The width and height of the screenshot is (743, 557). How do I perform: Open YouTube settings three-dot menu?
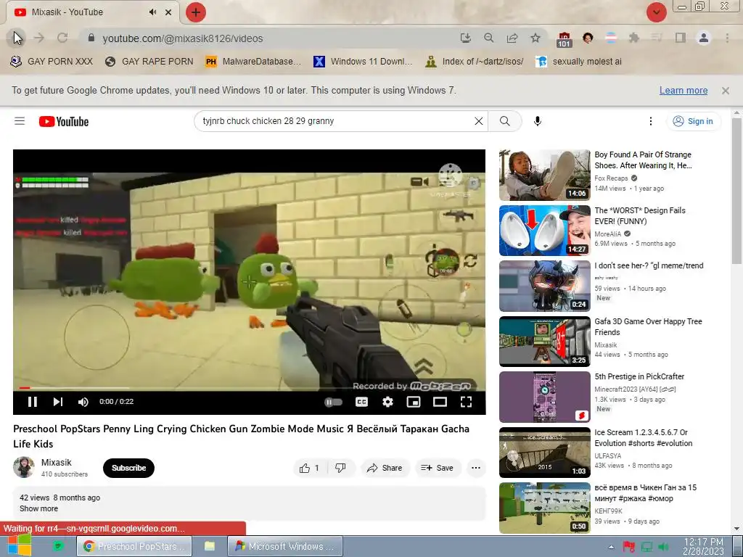[651, 121]
